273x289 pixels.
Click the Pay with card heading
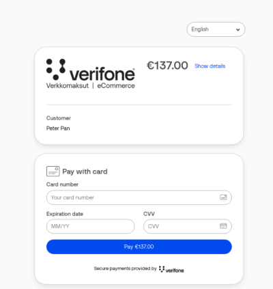[x=85, y=171]
